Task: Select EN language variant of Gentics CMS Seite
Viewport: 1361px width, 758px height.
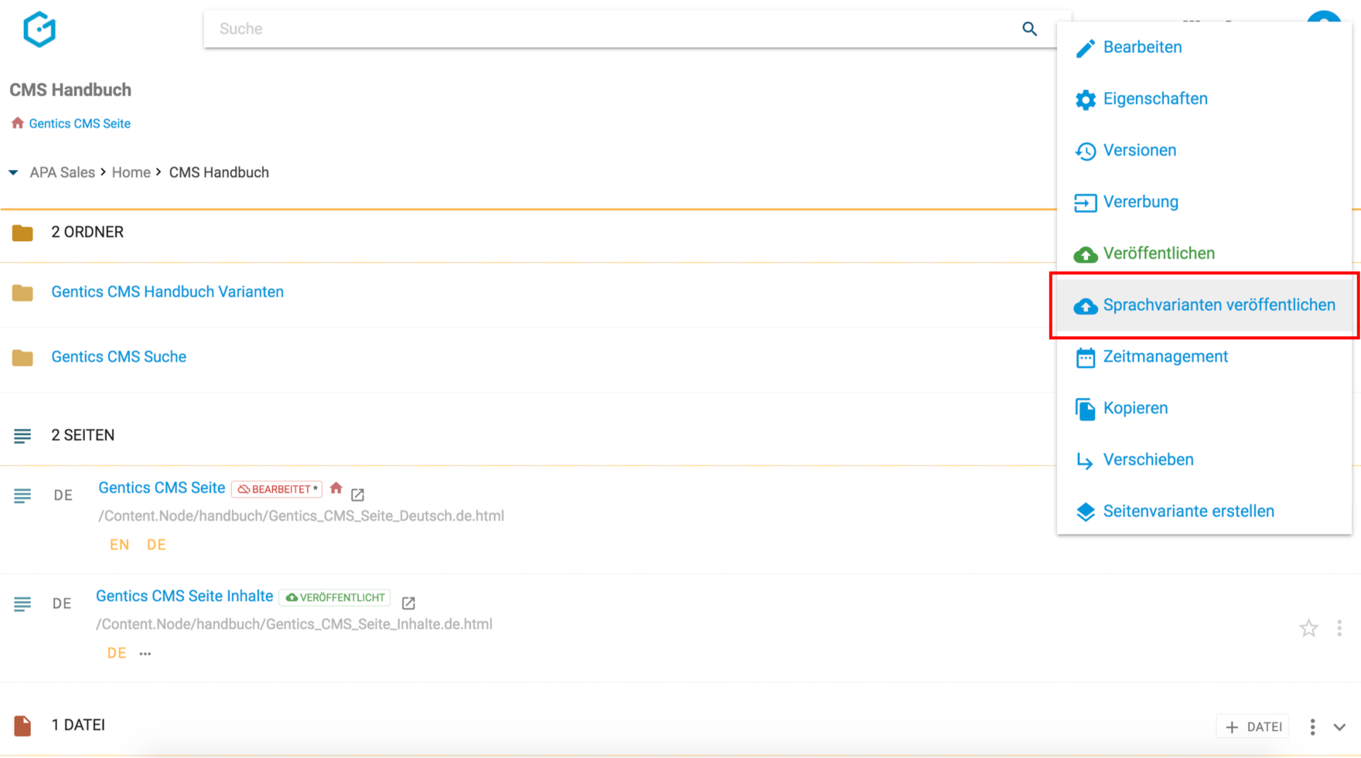Action: [119, 545]
